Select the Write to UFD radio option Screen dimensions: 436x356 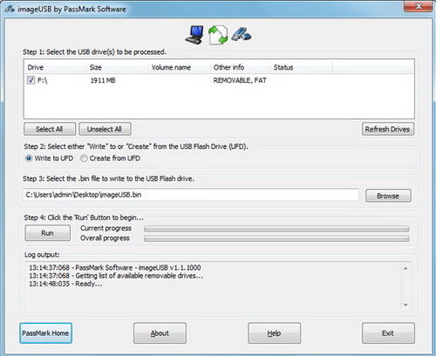[29, 158]
